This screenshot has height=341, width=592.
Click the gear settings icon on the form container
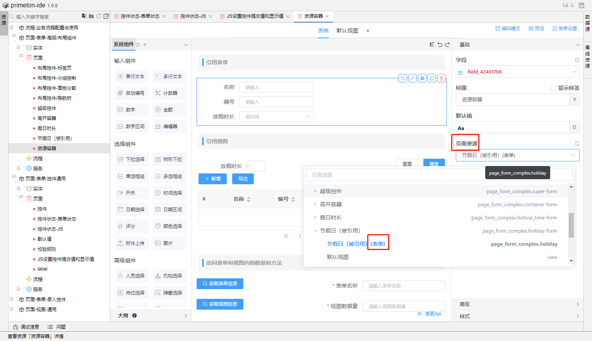click(x=422, y=78)
